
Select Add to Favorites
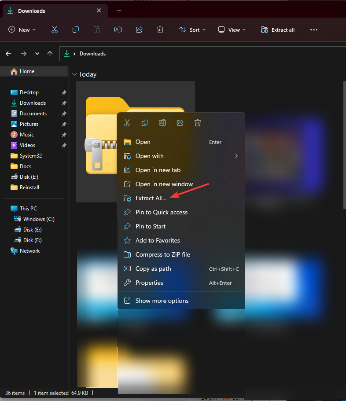tap(181, 240)
